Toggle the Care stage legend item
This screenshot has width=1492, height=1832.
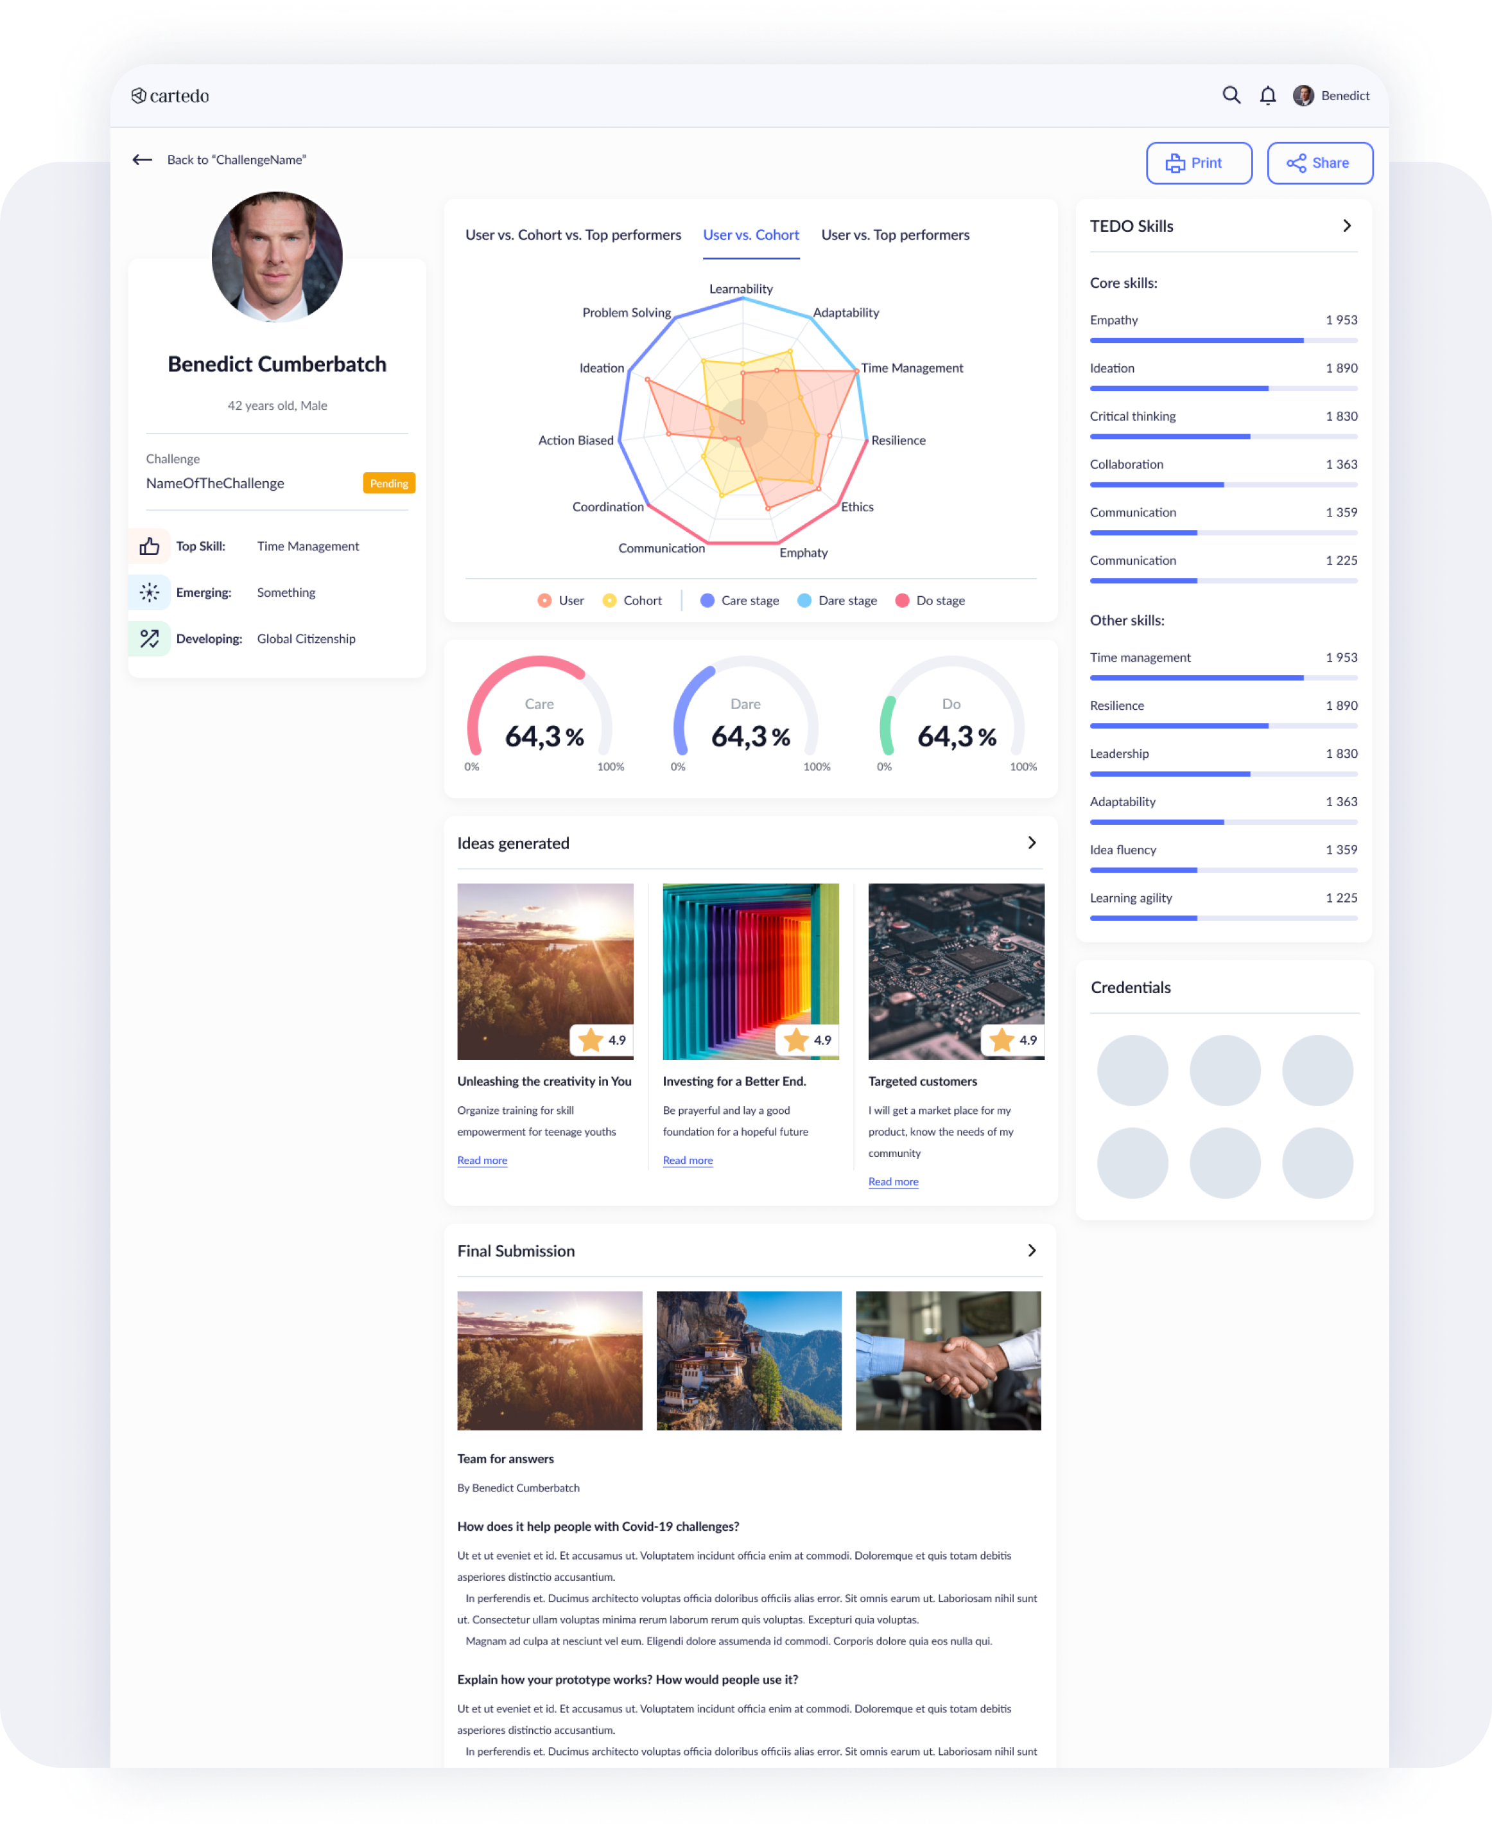(x=739, y=601)
